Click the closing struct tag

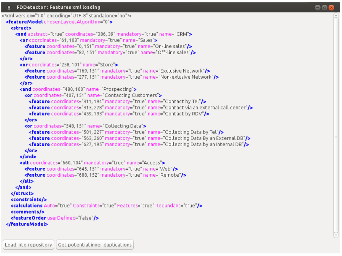click(x=22, y=193)
